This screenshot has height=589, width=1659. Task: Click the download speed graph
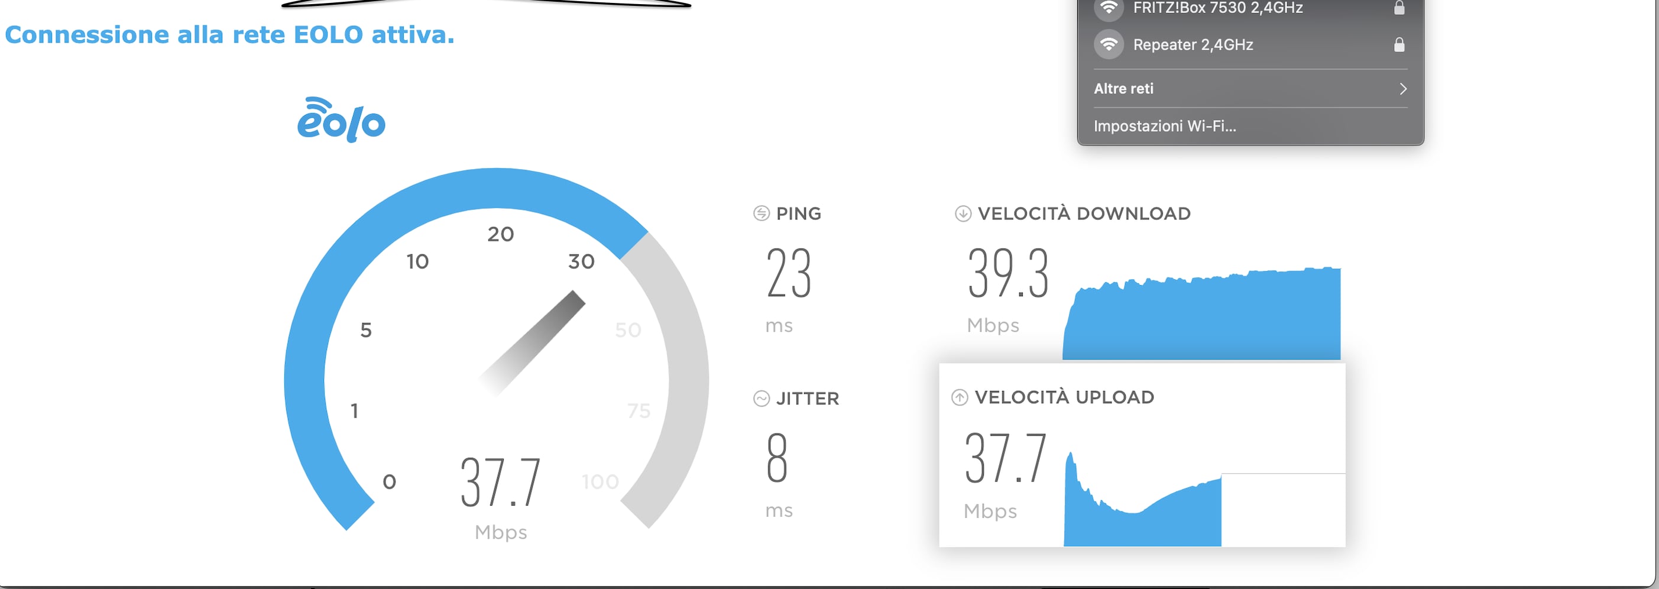click(1201, 313)
